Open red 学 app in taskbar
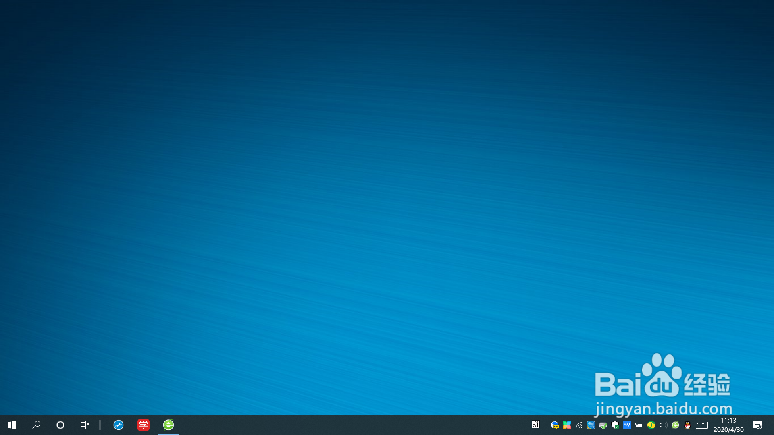774x435 pixels. [144, 425]
